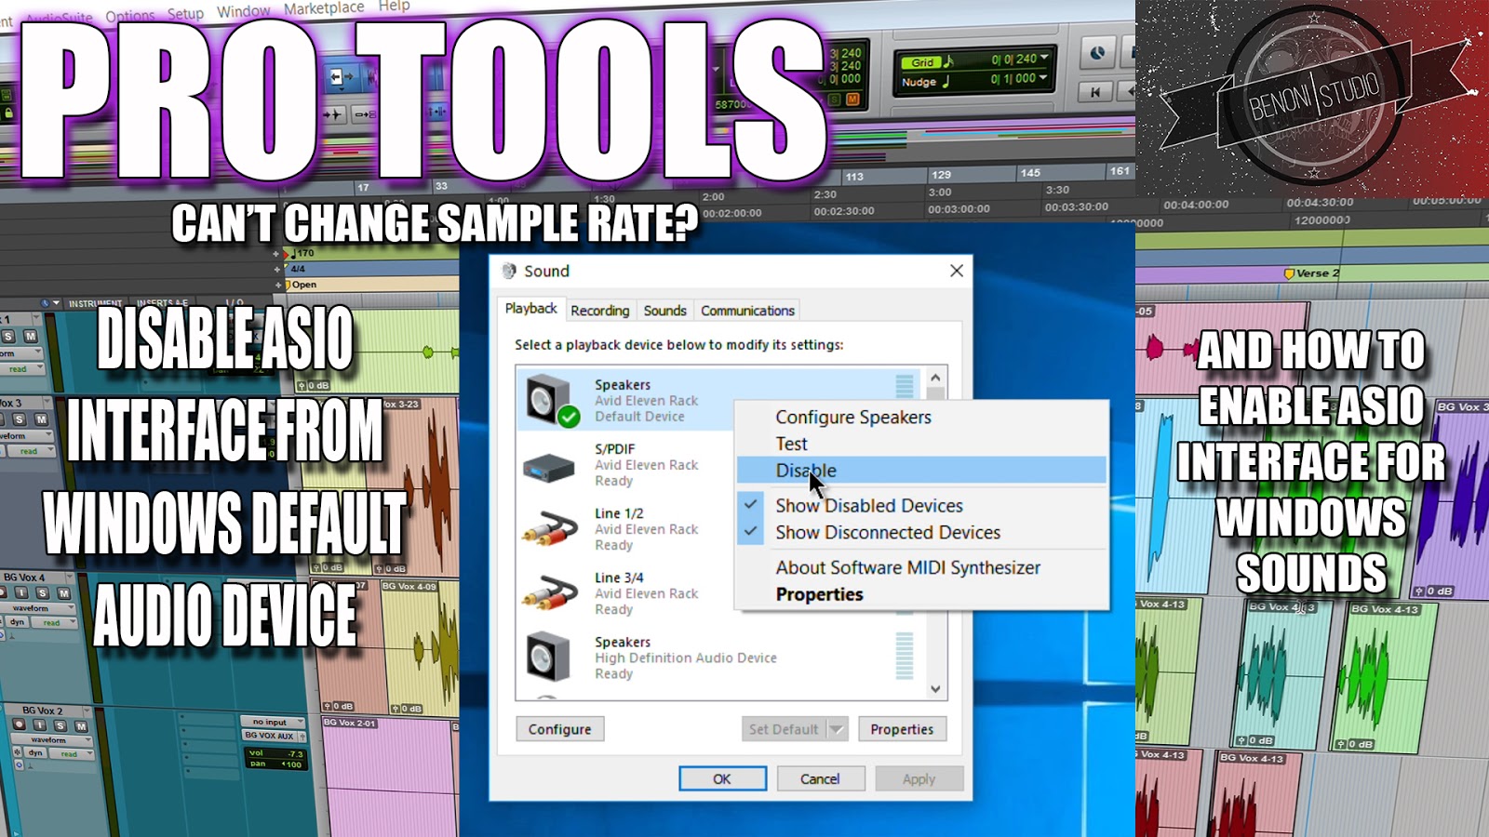Choose About Software MIDI Synthesizer
Viewport: 1489px width, 837px height.
(x=908, y=567)
